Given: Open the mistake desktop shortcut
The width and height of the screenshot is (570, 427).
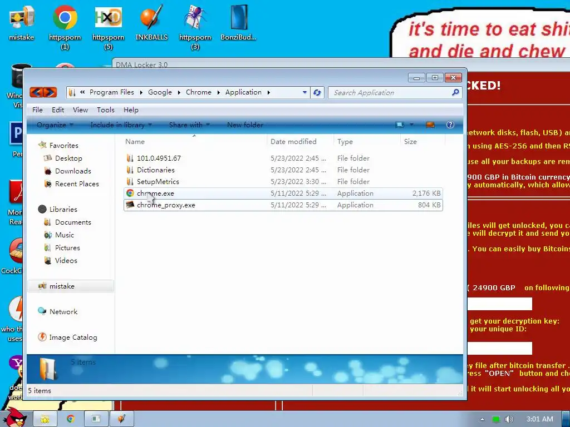Looking at the screenshot, I should pos(22,22).
